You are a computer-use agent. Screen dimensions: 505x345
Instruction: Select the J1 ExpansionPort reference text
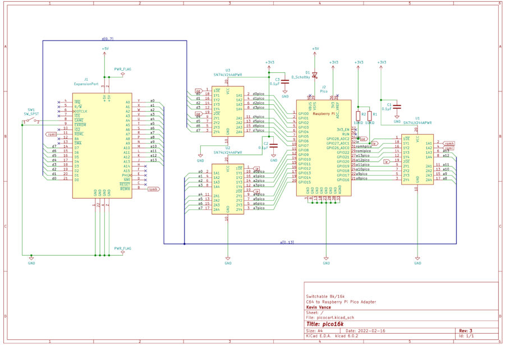(86, 81)
